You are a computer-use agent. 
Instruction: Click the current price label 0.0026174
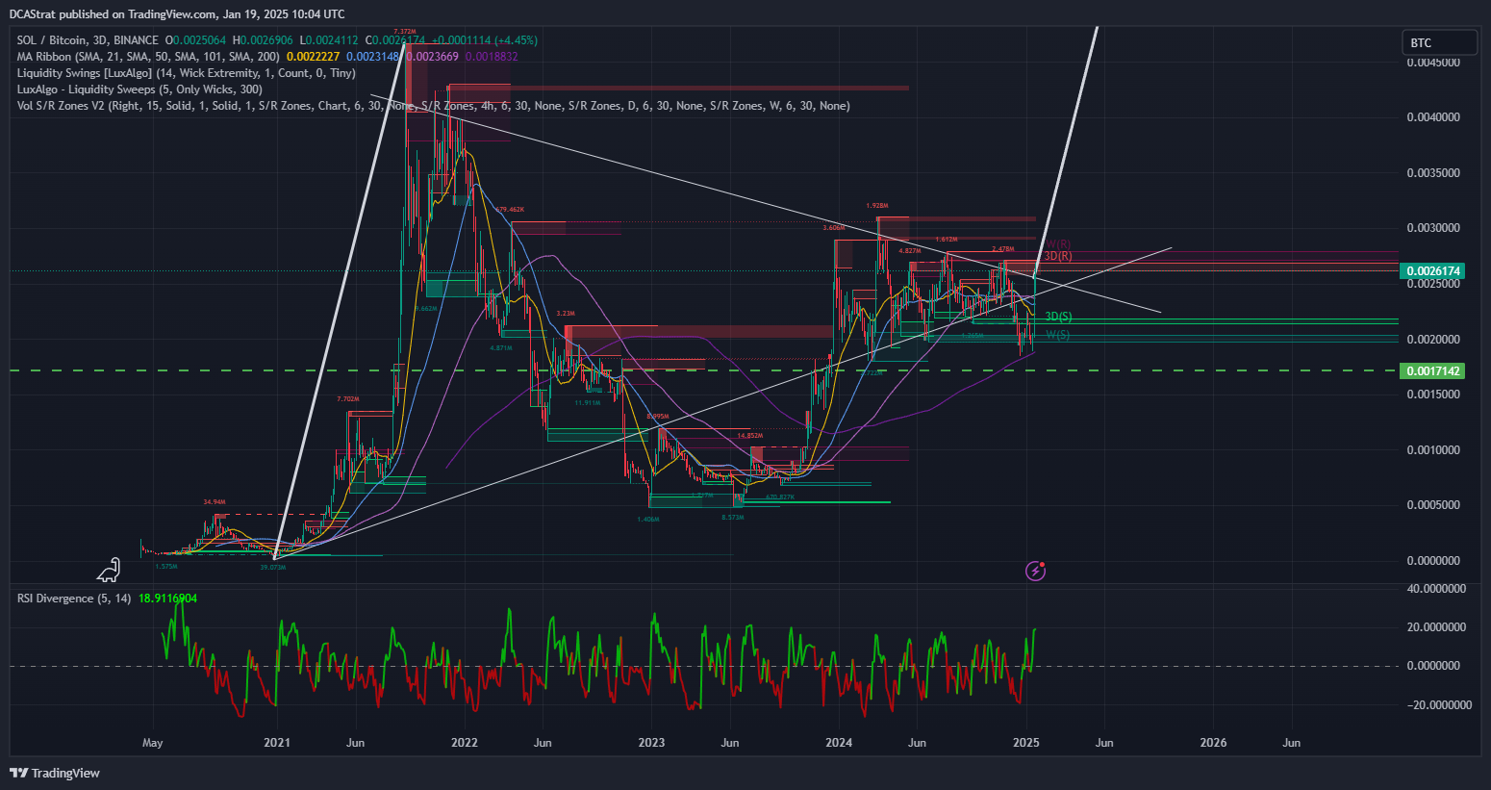click(x=1433, y=271)
